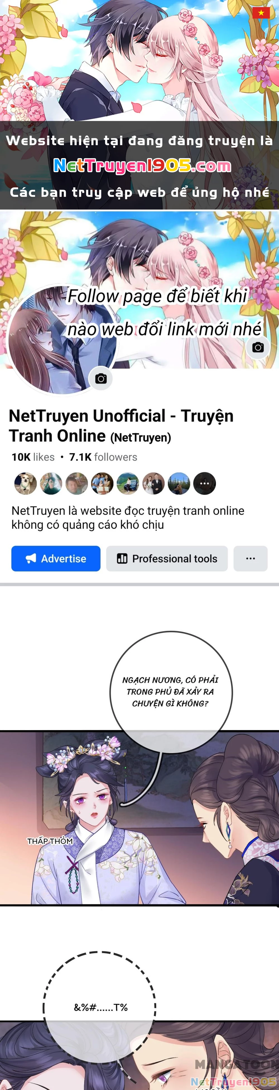Open the three-dots more options button
279x1090 pixels.
click(250, 558)
